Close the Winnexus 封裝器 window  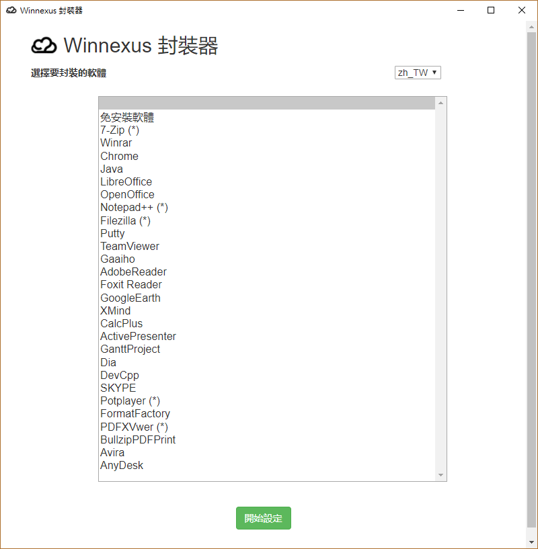[522, 10]
